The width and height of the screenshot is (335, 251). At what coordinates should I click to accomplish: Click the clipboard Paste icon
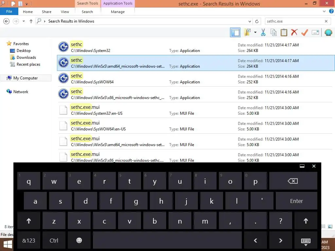point(284,32)
